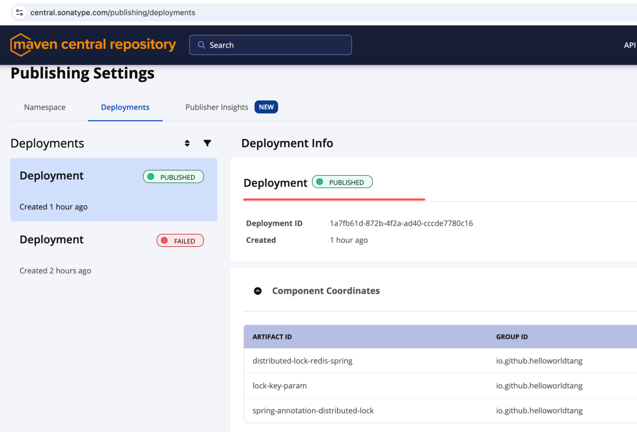
Task: Click lock-key-param artifact cell
Action: [x=280, y=385]
